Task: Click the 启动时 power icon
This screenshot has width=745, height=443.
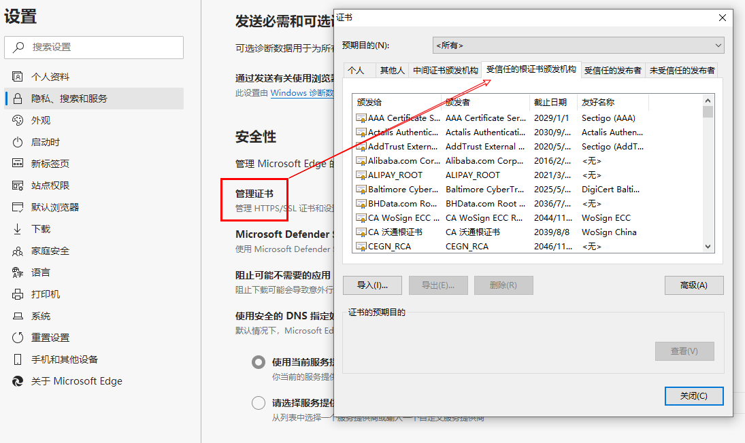Action: (x=18, y=142)
